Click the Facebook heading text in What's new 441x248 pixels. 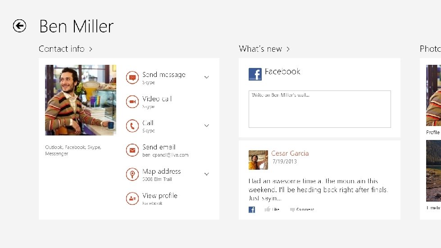[282, 72]
